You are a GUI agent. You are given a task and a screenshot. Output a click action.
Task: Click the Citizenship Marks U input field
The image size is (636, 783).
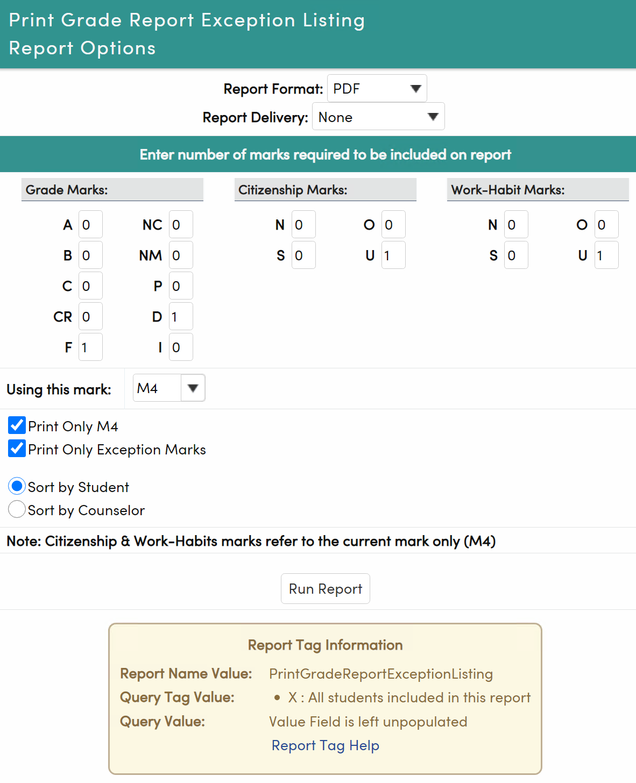tap(393, 255)
